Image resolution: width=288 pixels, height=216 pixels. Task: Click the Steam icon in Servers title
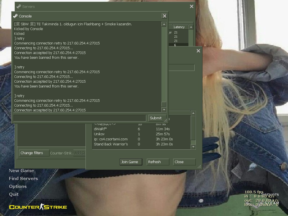pos(19,6)
